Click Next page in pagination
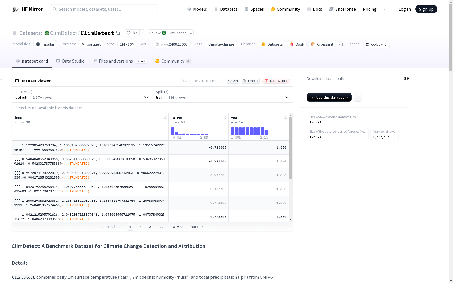The width and height of the screenshot is (453, 283). [x=197, y=227]
